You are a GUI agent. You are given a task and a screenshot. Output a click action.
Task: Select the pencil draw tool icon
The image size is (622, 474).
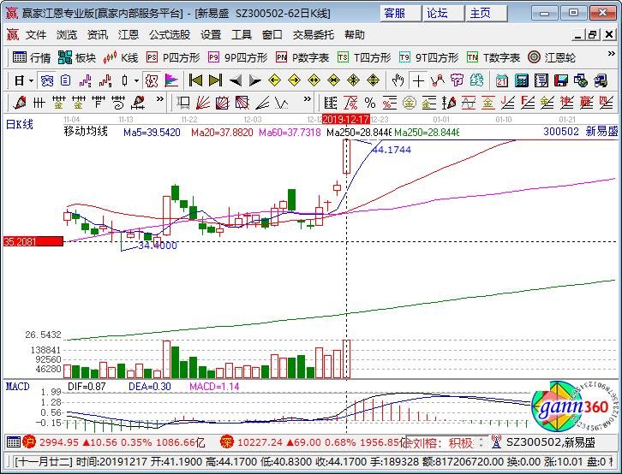[20, 103]
